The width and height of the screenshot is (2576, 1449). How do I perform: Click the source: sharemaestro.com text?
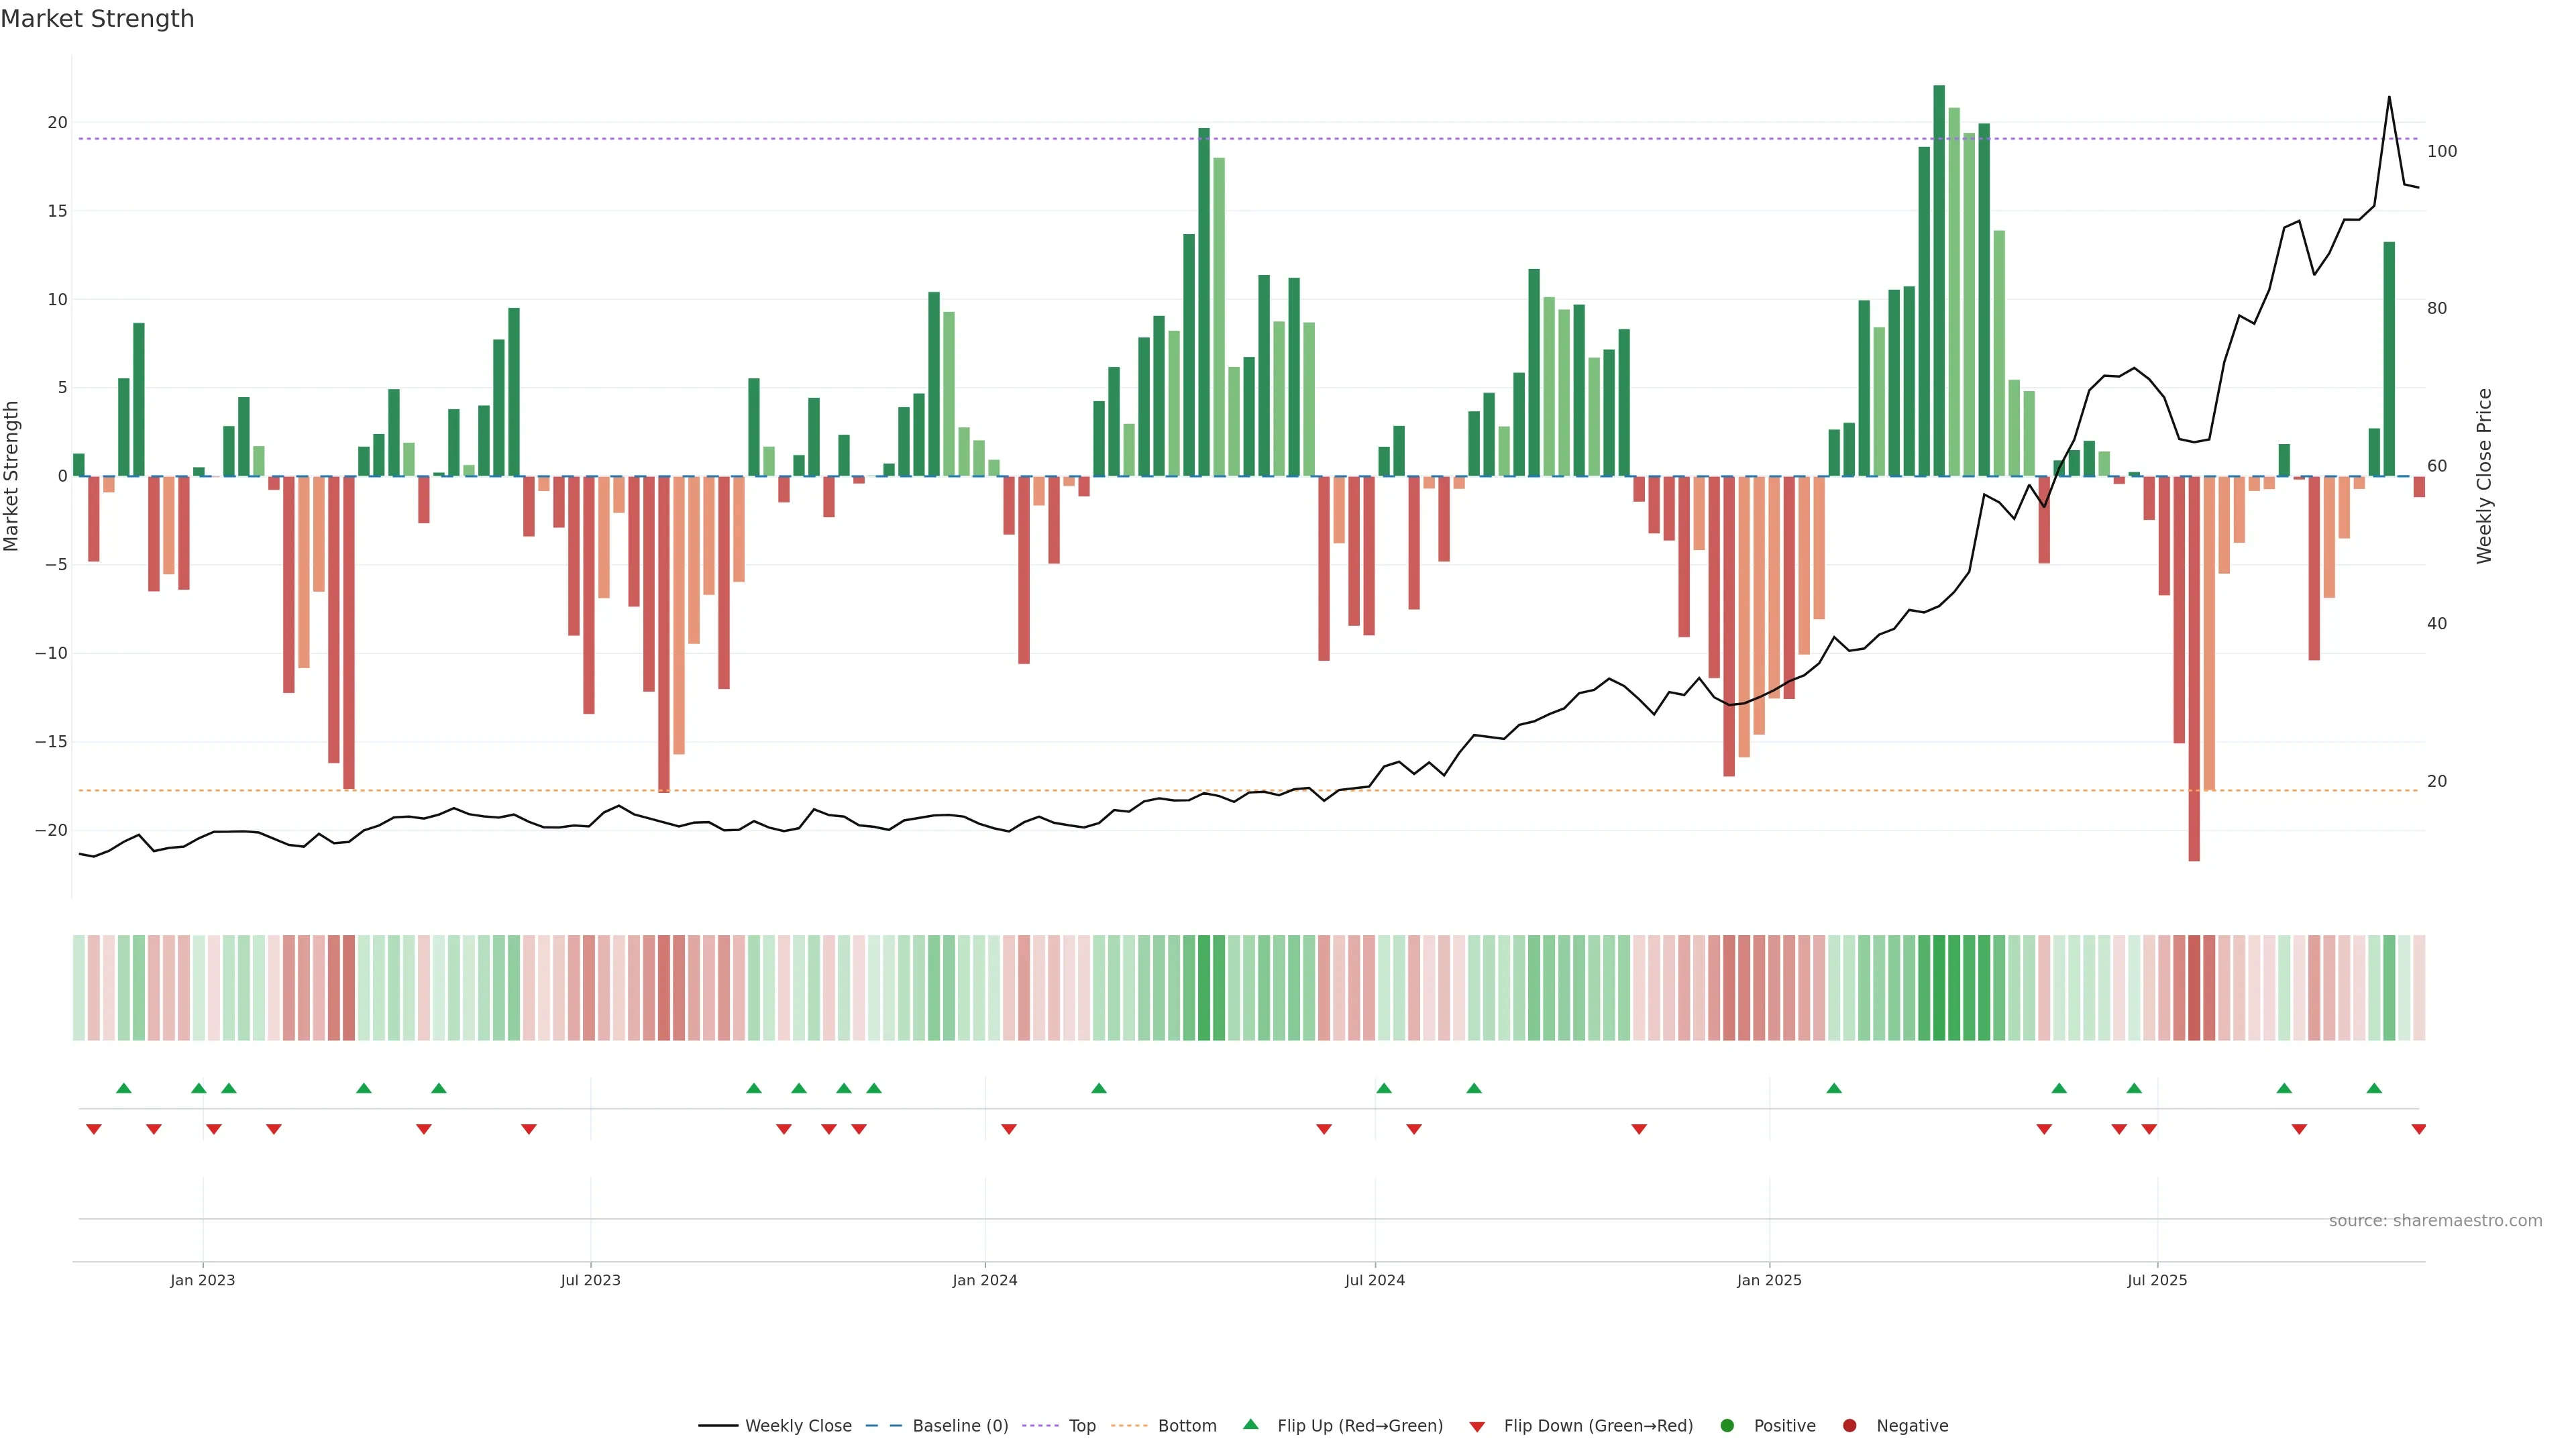(2435, 1221)
